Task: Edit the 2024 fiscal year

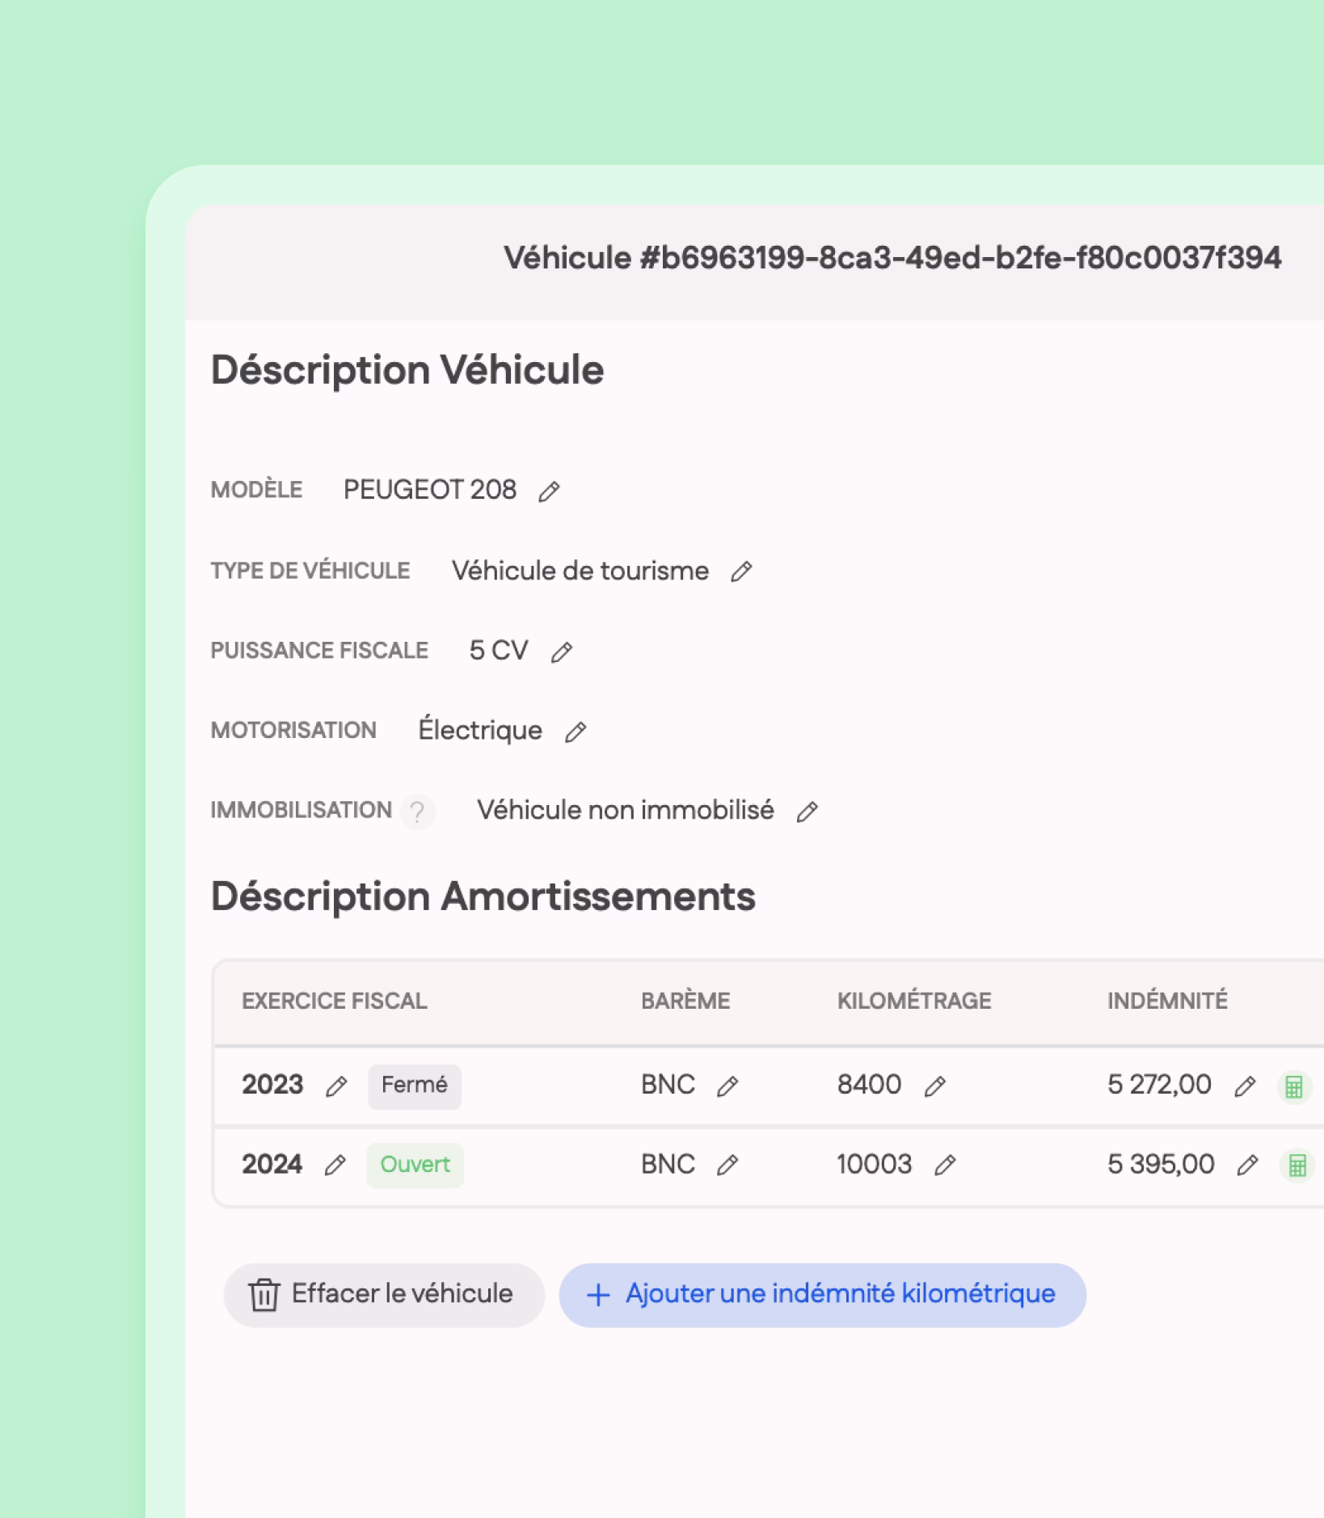Action: [x=335, y=1166]
